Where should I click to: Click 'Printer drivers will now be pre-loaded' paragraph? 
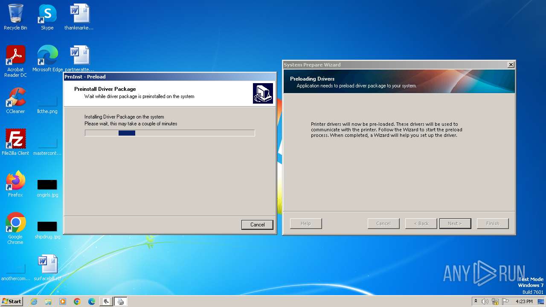[x=386, y=130]
